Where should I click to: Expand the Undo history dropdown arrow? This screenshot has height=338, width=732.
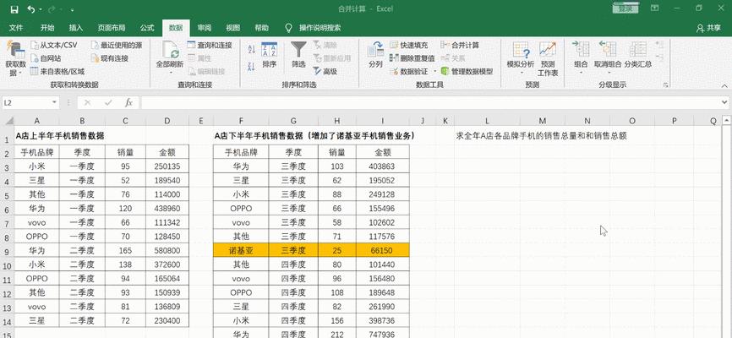41,9
